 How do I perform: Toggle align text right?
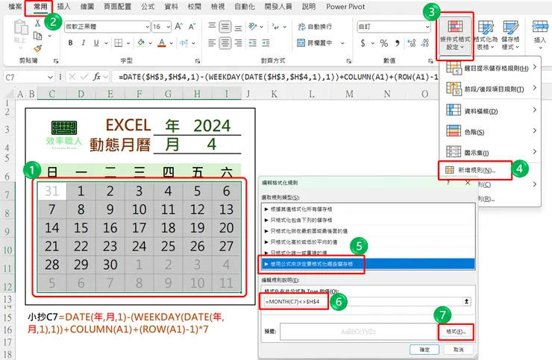coord(239,43)
